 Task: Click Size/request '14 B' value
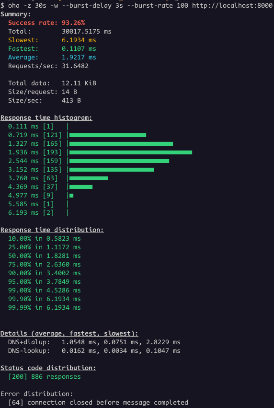tap(69, 92)
